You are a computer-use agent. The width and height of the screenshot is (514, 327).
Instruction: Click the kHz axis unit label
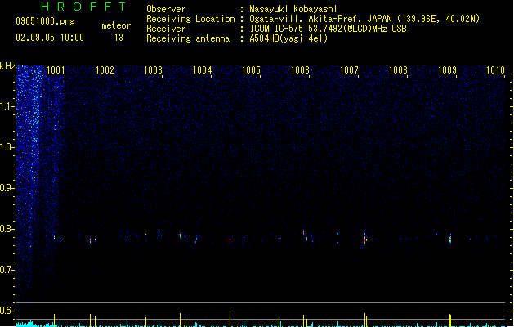tap(7, 66)
